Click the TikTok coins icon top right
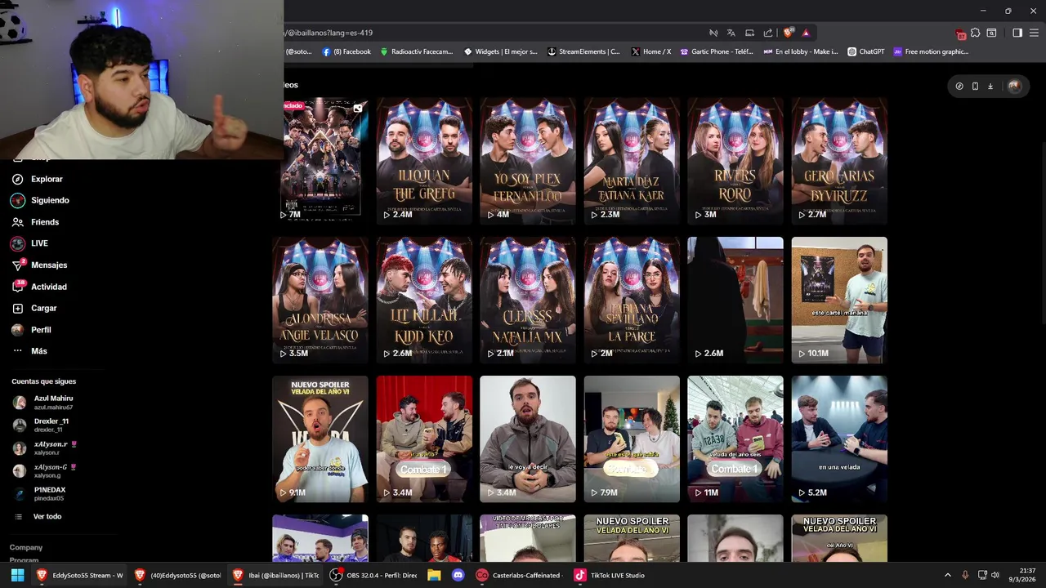1046x588 pixels. (959, 86)
